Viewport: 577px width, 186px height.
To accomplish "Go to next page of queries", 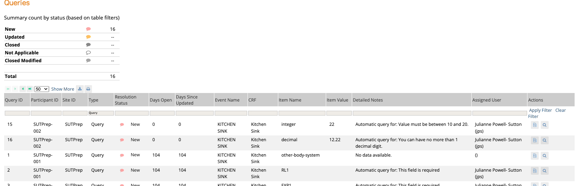I will coord(23,89).
